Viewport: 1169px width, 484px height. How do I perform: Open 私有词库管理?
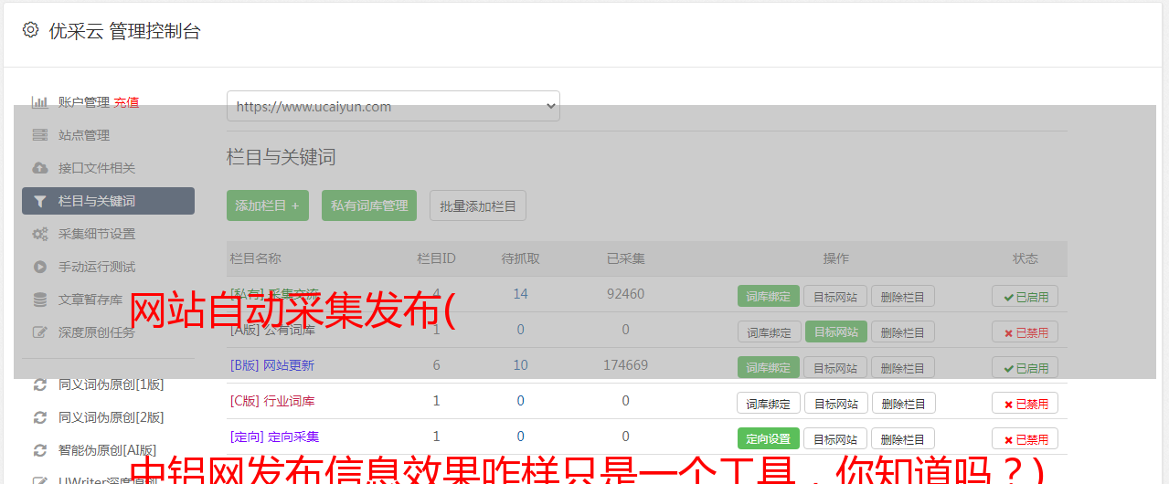pyautogui.click(x=369, y=205)
